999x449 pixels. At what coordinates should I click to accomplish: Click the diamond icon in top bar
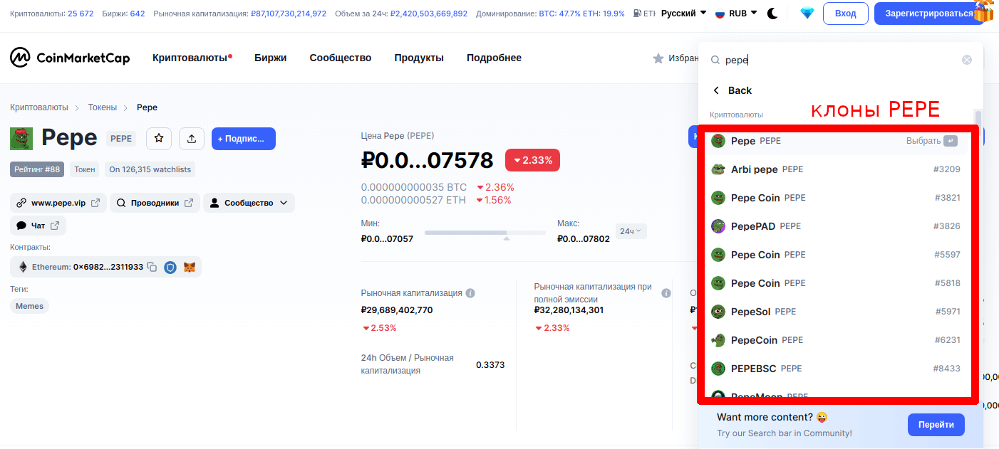(x=807, y=14)
